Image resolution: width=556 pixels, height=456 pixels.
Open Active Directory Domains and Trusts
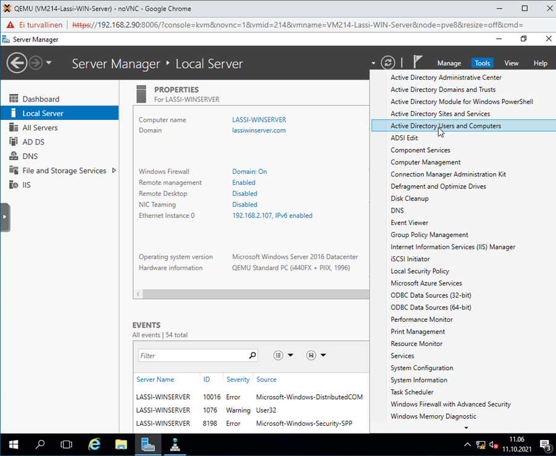point(443,90)
